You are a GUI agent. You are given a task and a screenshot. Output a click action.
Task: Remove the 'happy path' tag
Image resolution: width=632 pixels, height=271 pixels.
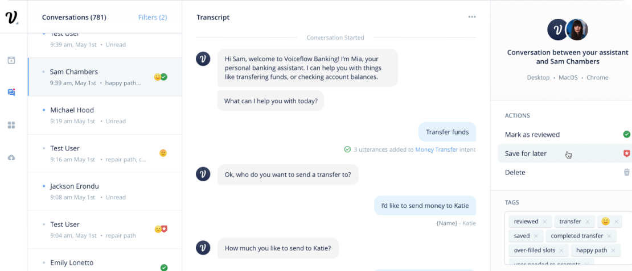613,251
